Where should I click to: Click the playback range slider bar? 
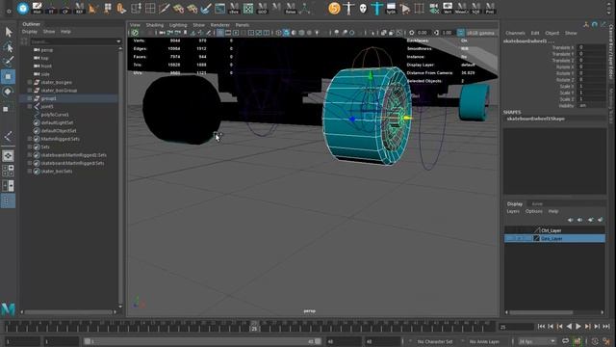(x=203, y=341)
